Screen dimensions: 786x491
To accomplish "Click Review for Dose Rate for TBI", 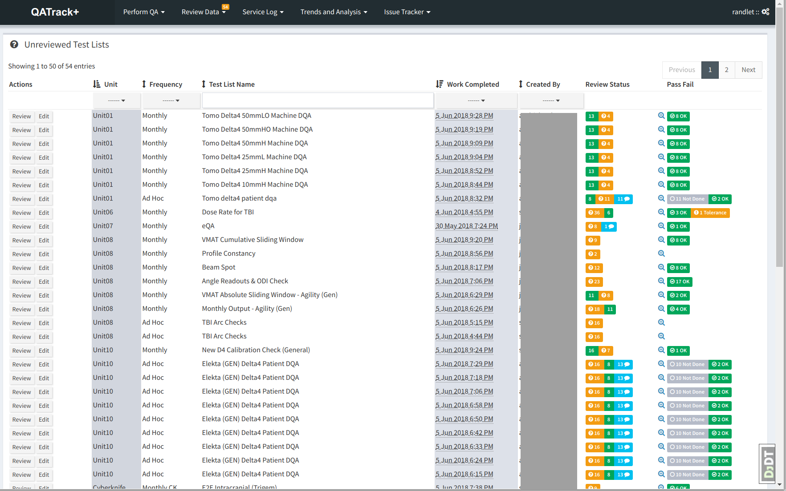I will 21,213.
